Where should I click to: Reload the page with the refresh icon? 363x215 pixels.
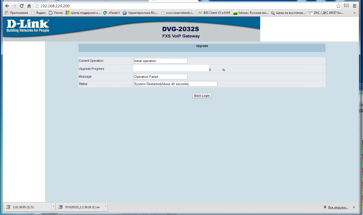coord(22,6)
